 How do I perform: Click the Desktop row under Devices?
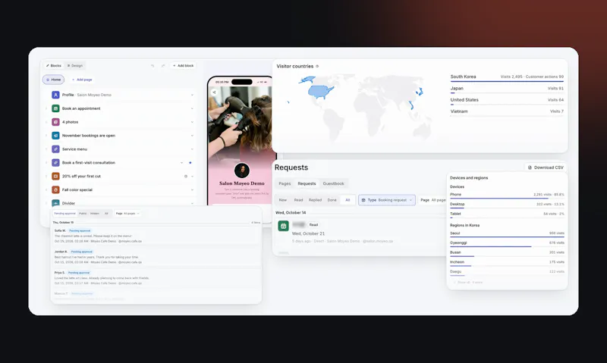(x=507, y=205)
